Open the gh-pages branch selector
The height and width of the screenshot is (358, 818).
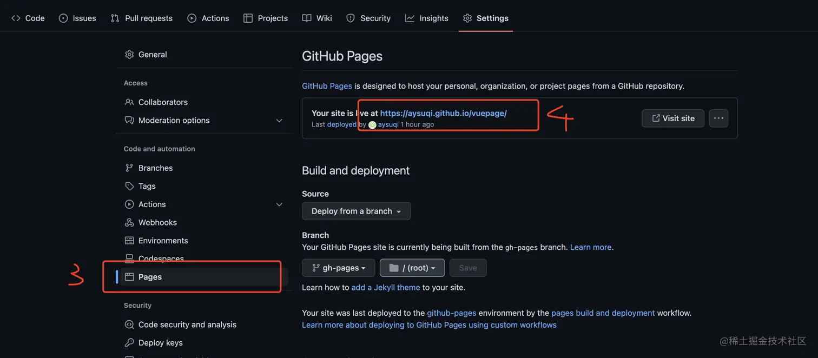339,268
